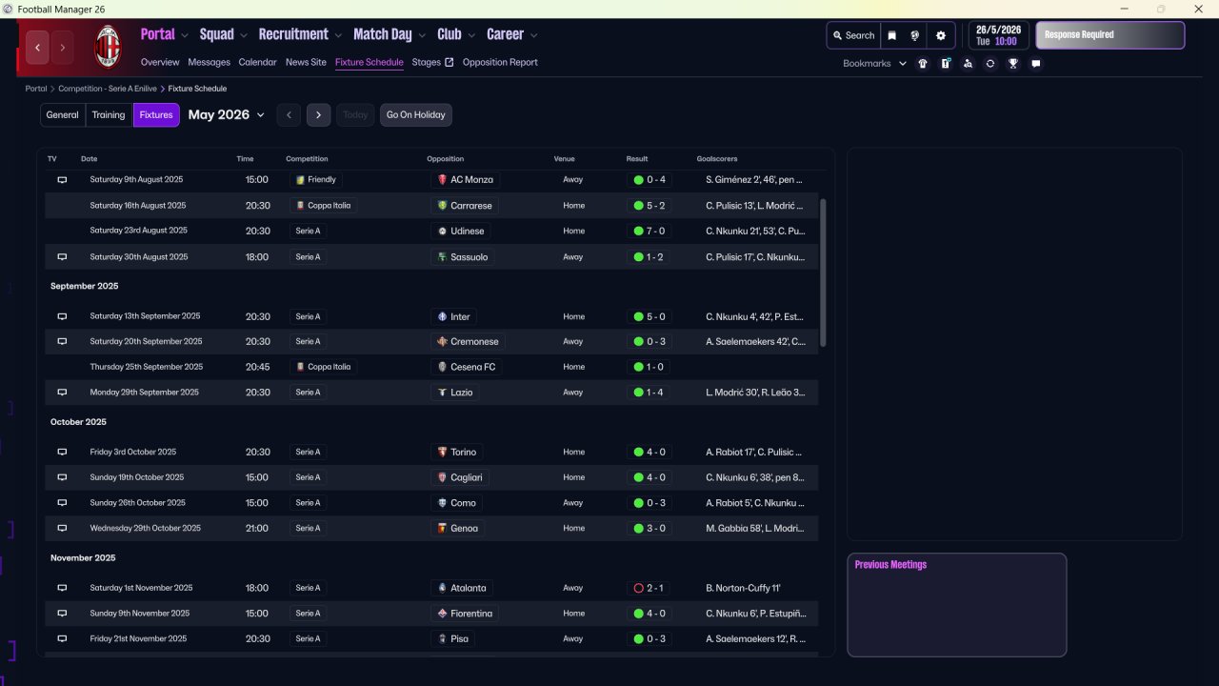Screen dimensions: 1219x686
Task: Click the Torino club crest
Action: pyautogui.click(x=442, y=452)
